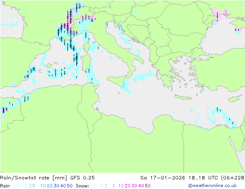Click the "Sa 17-01-2026" date text
245x189 pixels.
163,178
